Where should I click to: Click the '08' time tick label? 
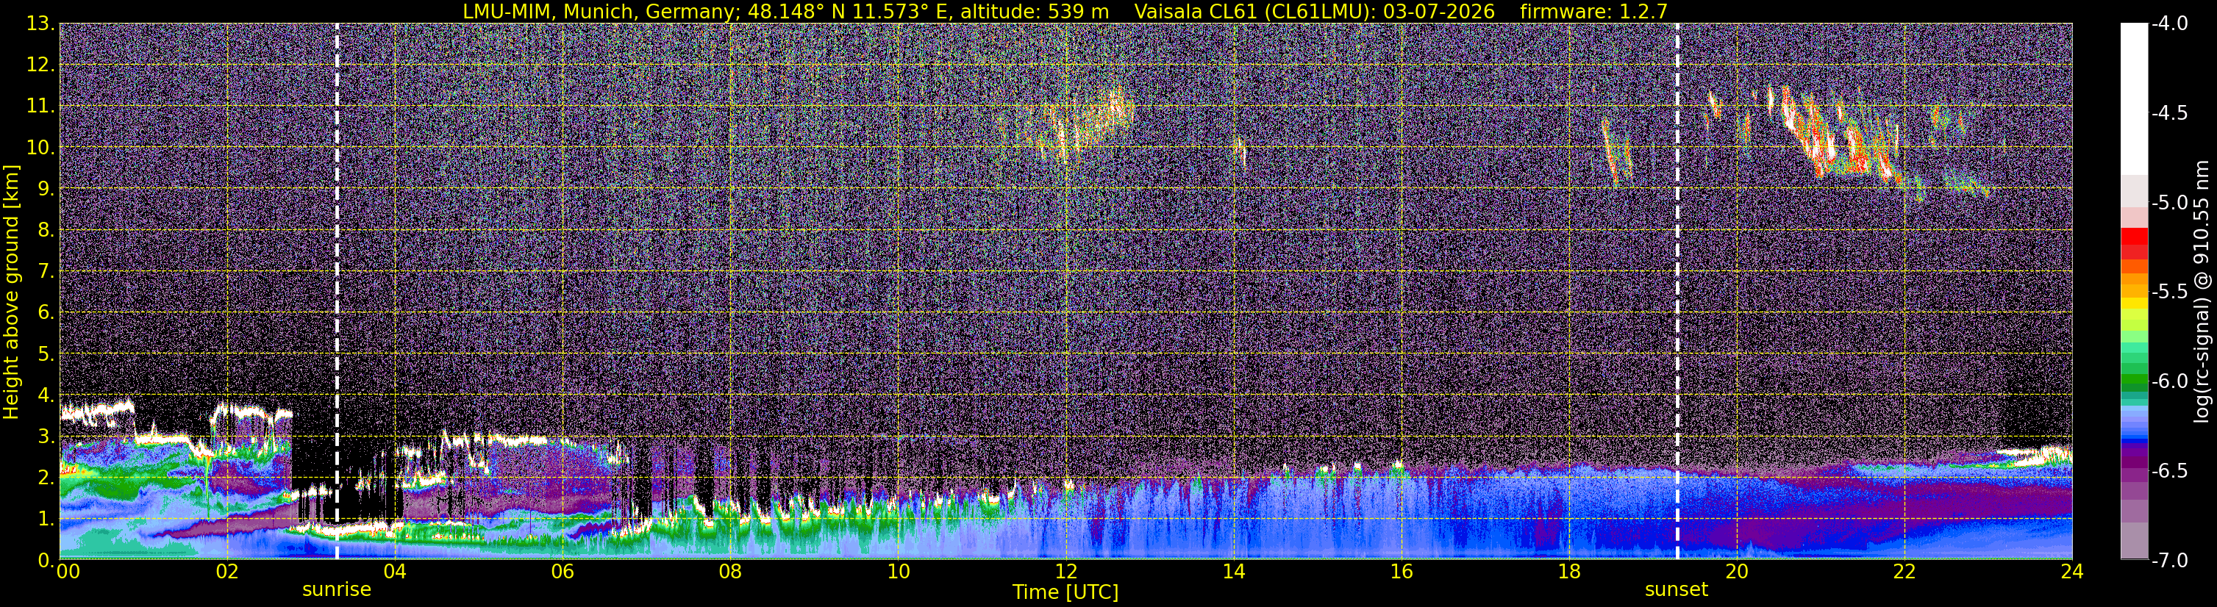click(730, 571)
